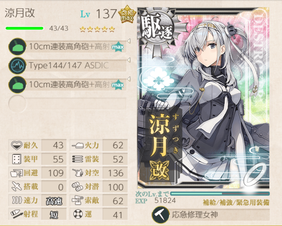Click the max star on first gun
Viewport: 282px width, 226px height.
tap(118, 47)
